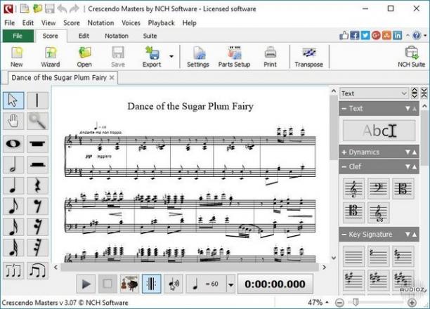Open the Text panel combo box

pos(374,93)
